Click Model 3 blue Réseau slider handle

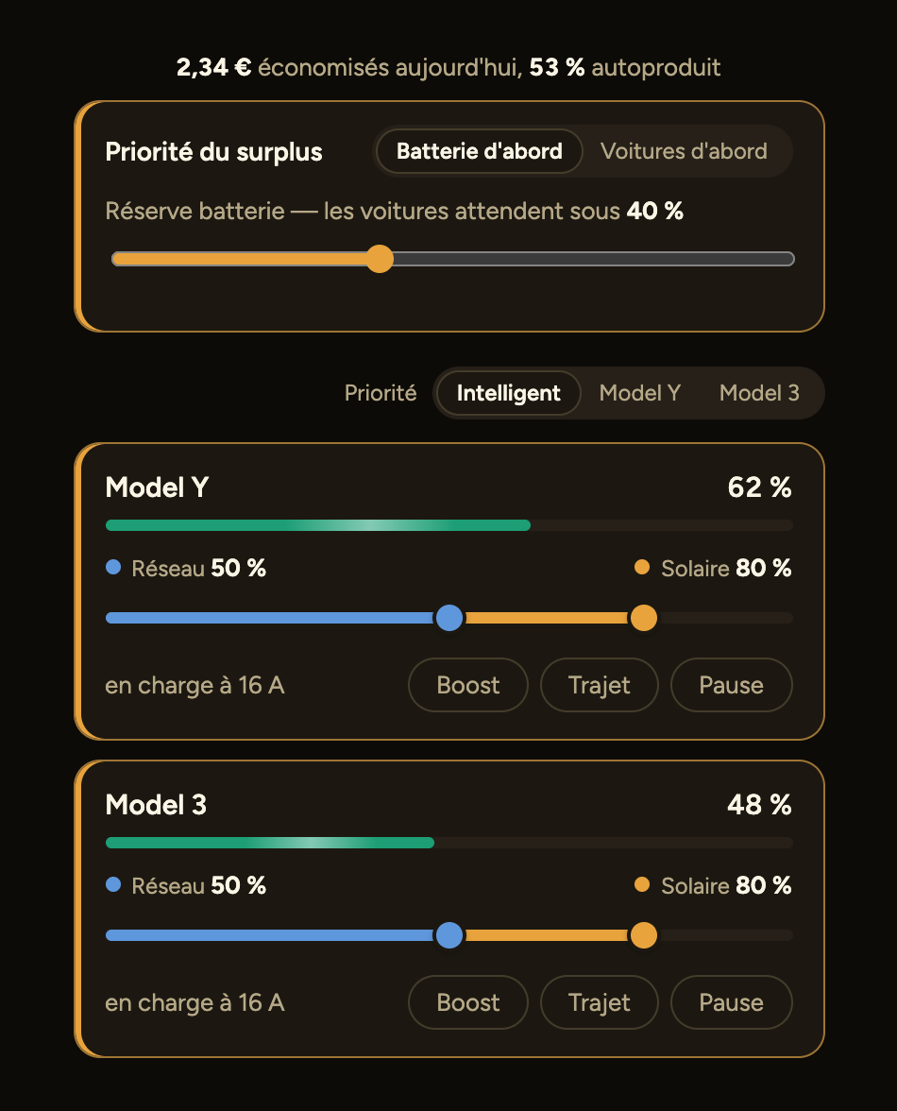tap(448, 935)
